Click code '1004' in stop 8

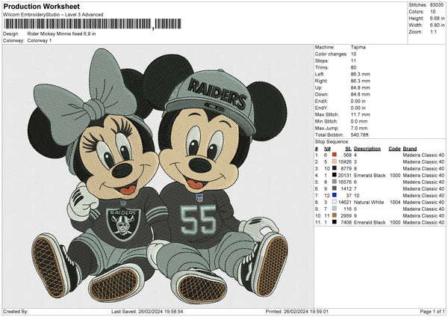click(395, 203)
